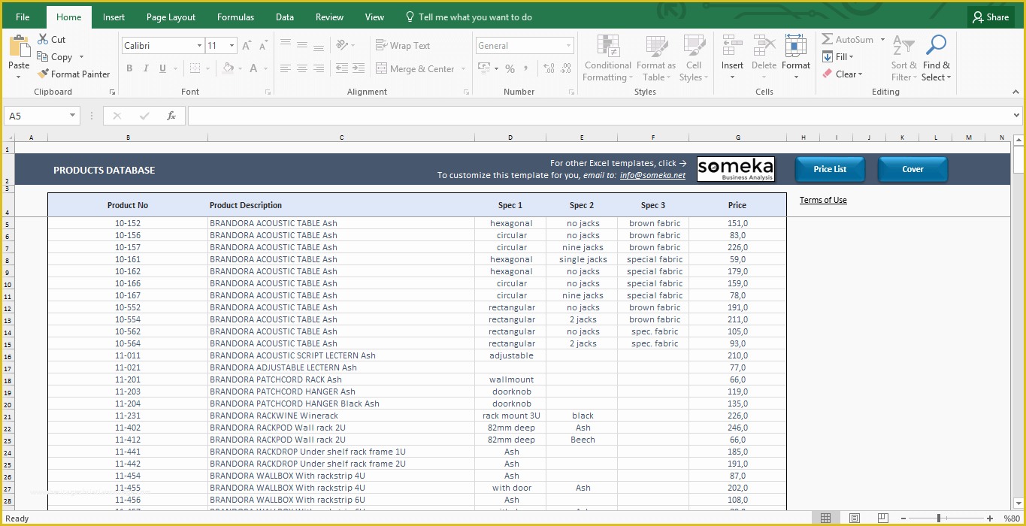1026x526 pixels.
Task: Click the info@someka.net email link
Action: click(x=652, y=175)
